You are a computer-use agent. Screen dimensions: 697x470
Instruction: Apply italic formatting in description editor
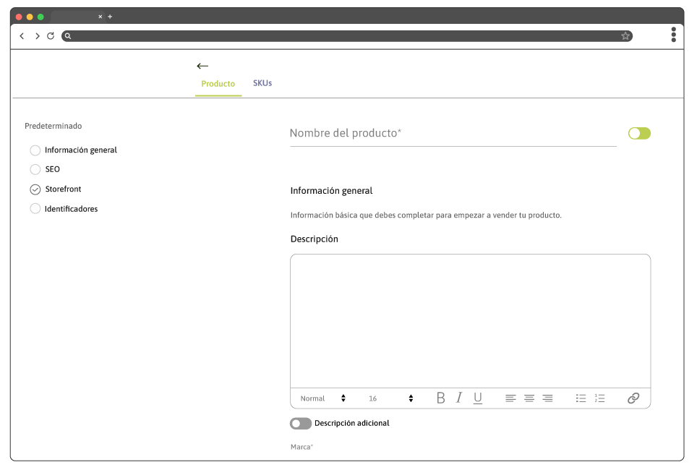[x=458, y=398]
